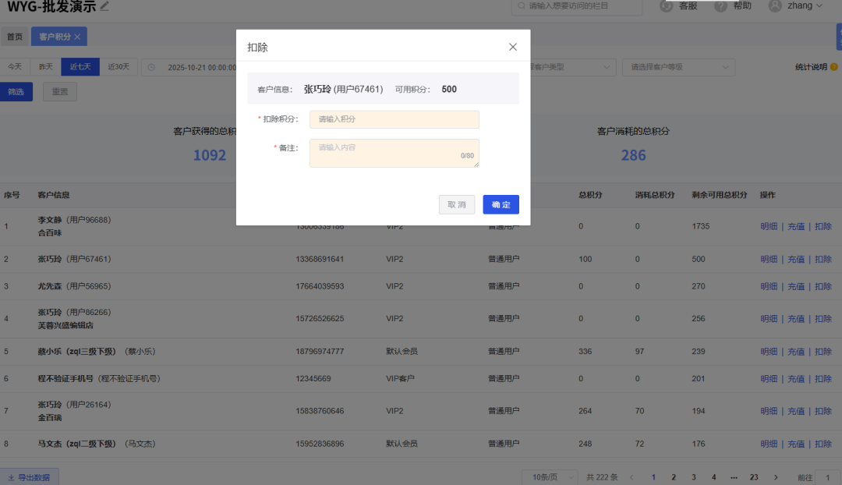
Task: Click the zhang user avatar icon
Action: pyautogui.click(x=776, y=5)
